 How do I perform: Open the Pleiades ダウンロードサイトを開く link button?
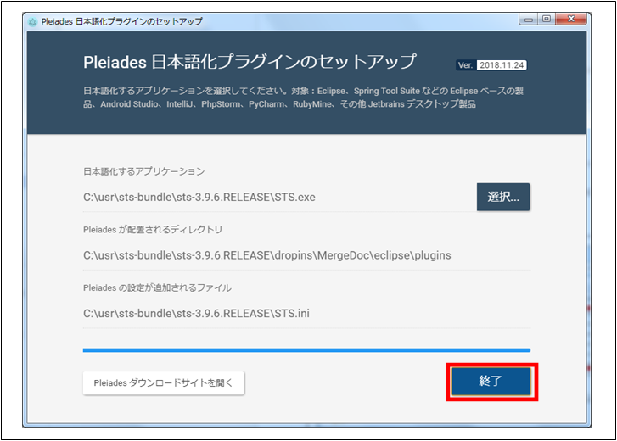pyautogui.click(x=164, y=383)
